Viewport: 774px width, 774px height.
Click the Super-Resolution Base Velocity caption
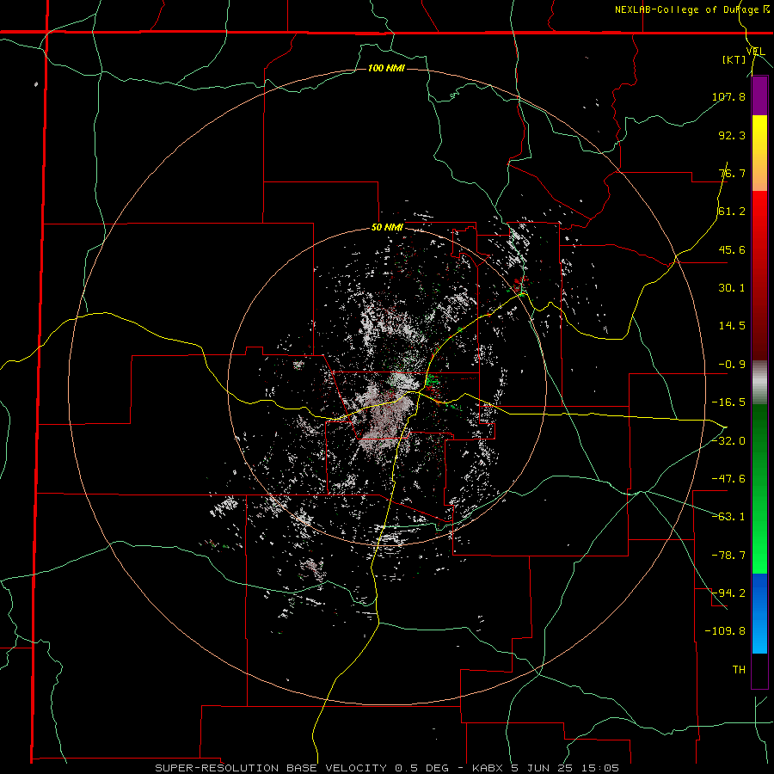pos(387,768)
